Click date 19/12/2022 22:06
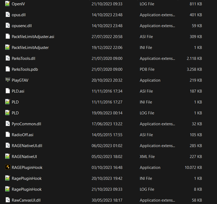 (107, 48)
